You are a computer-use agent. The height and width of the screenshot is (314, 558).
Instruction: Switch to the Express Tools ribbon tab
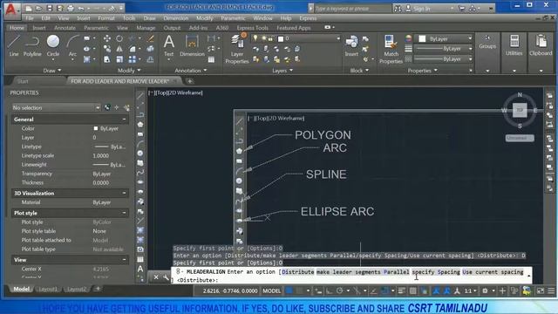252,28
